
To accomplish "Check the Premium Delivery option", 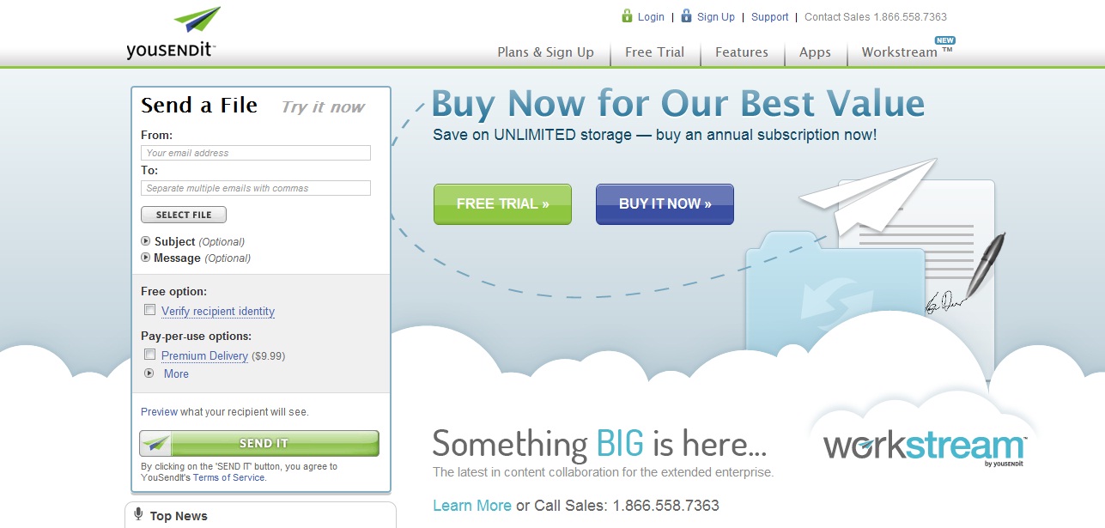I will (149, 355).
